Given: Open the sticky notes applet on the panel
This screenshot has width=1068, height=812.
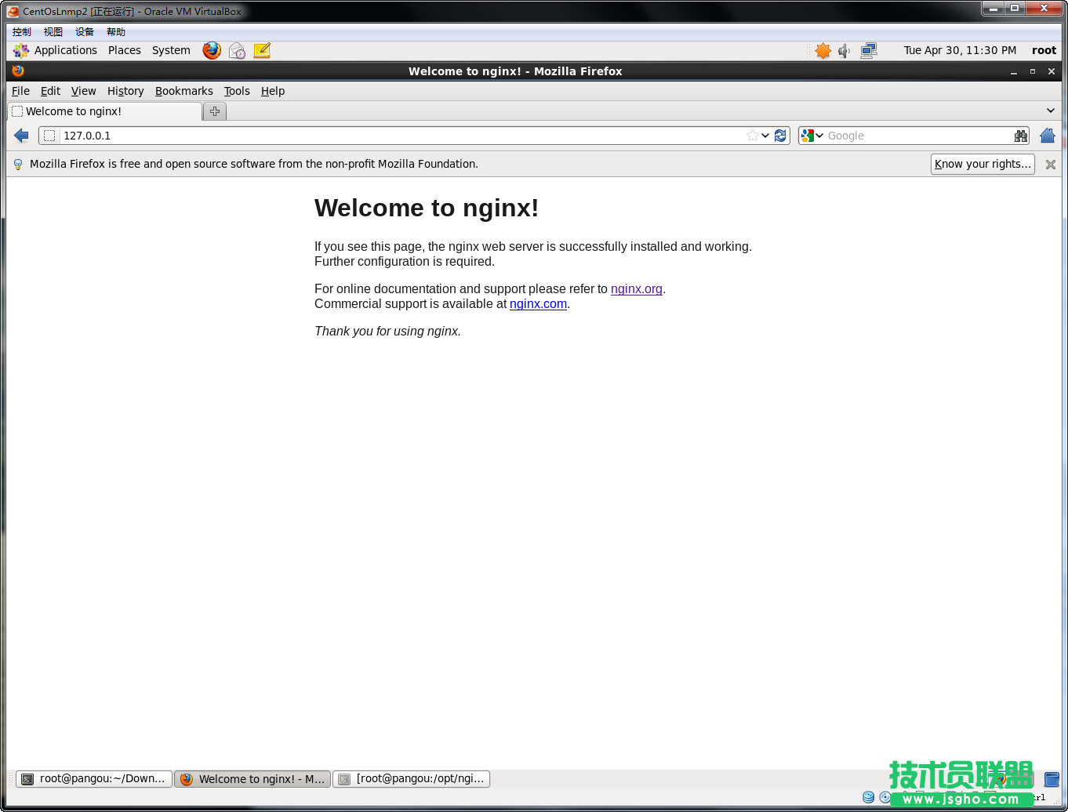Looking at the screenshot, I should tap(262, 50).
